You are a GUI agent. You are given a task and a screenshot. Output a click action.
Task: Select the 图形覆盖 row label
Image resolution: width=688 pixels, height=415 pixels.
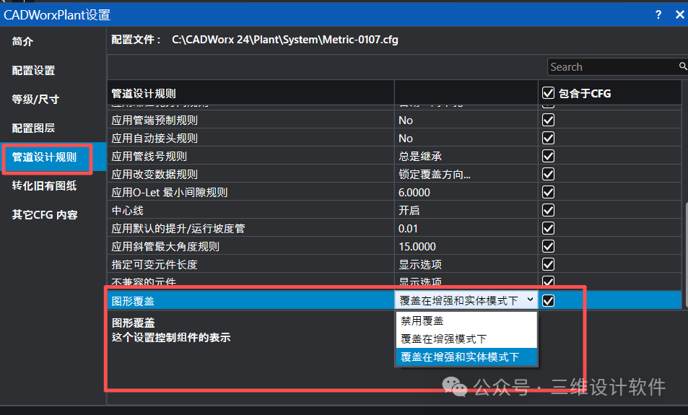tap(133, 301)
